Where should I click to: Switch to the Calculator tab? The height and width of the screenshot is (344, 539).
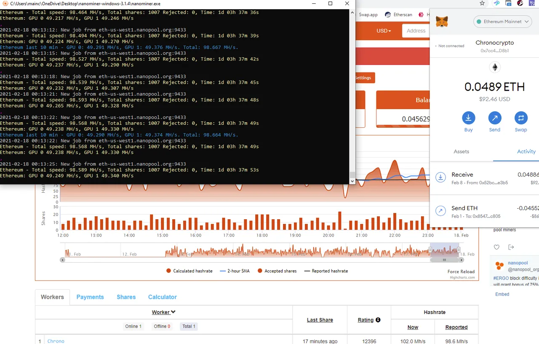(163, 297)
